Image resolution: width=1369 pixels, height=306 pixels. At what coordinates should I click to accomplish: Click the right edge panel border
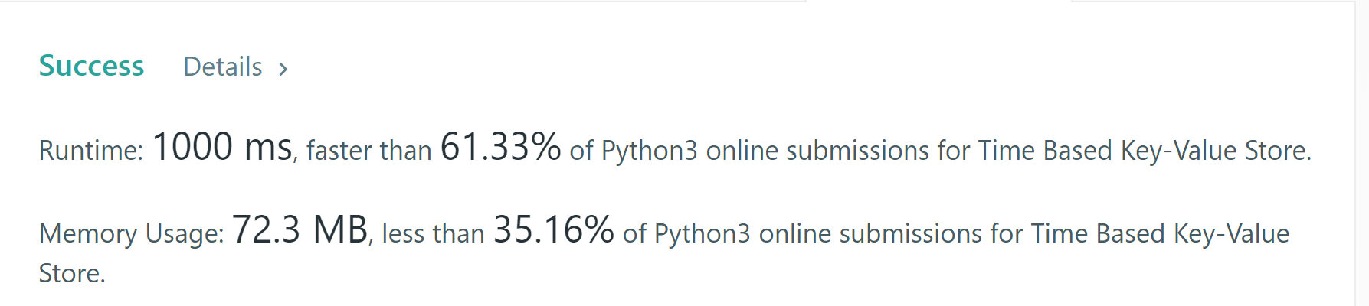point(1354,153)
